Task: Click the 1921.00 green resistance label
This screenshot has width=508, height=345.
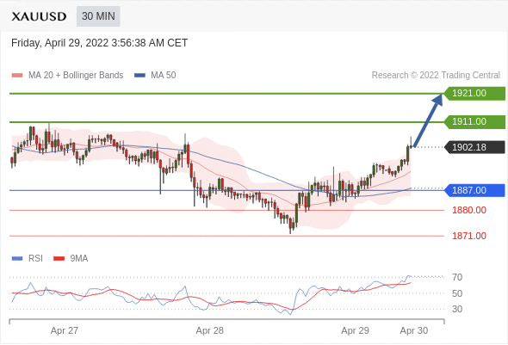Action: [474, 93]
